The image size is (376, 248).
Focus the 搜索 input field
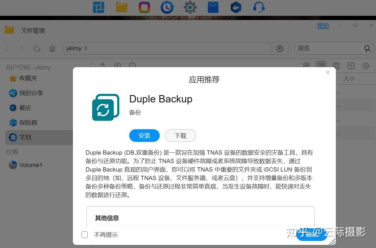click(330, 49)
